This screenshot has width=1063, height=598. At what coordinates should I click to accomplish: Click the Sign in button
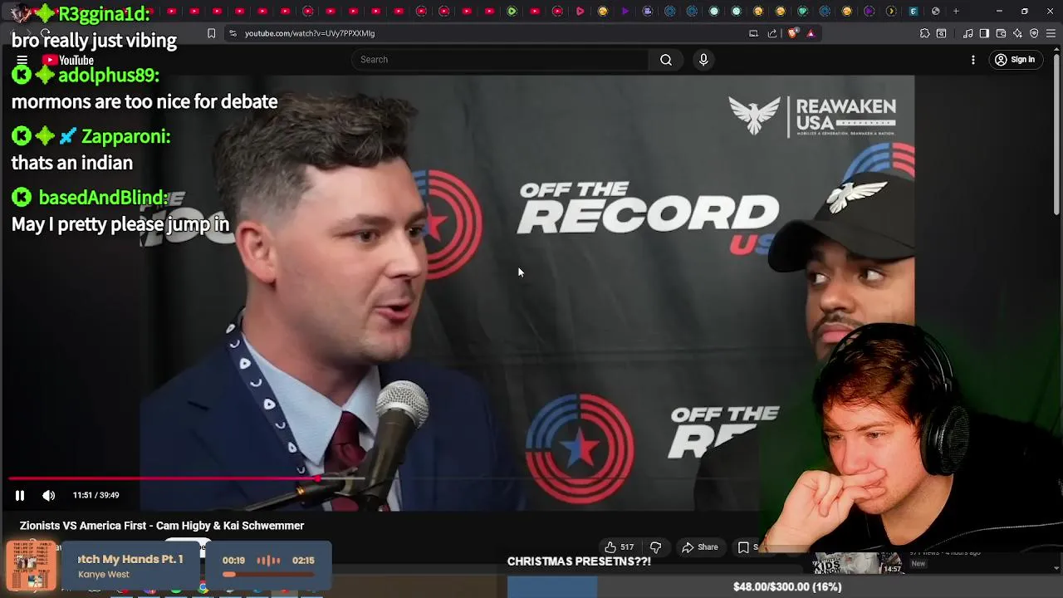click(1015, 60)
